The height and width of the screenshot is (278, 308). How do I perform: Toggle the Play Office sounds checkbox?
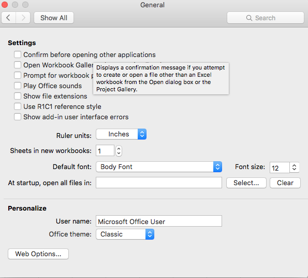click(18, 86)
